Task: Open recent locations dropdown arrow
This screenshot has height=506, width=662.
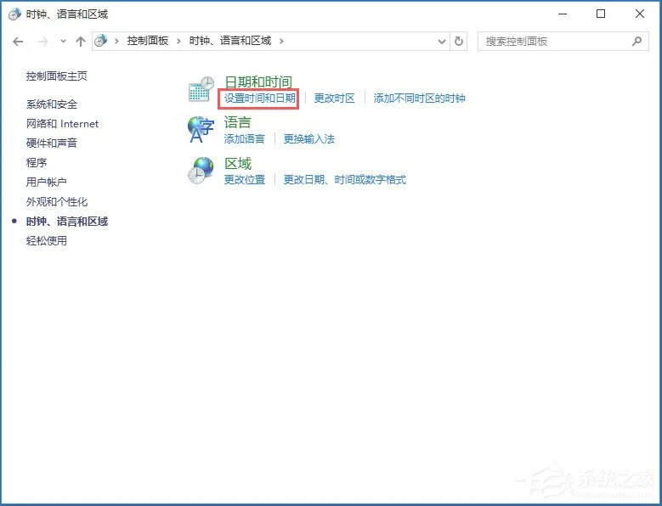Action: [63, 41]
